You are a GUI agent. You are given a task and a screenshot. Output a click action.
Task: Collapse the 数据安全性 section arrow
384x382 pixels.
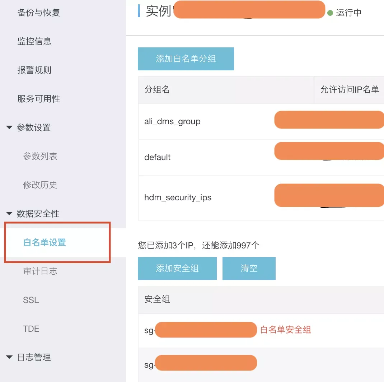coord(9,213)
